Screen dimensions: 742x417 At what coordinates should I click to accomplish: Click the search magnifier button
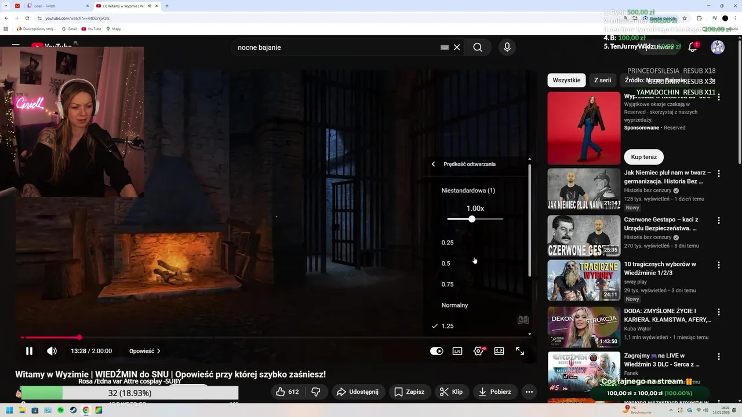point(478,47)
